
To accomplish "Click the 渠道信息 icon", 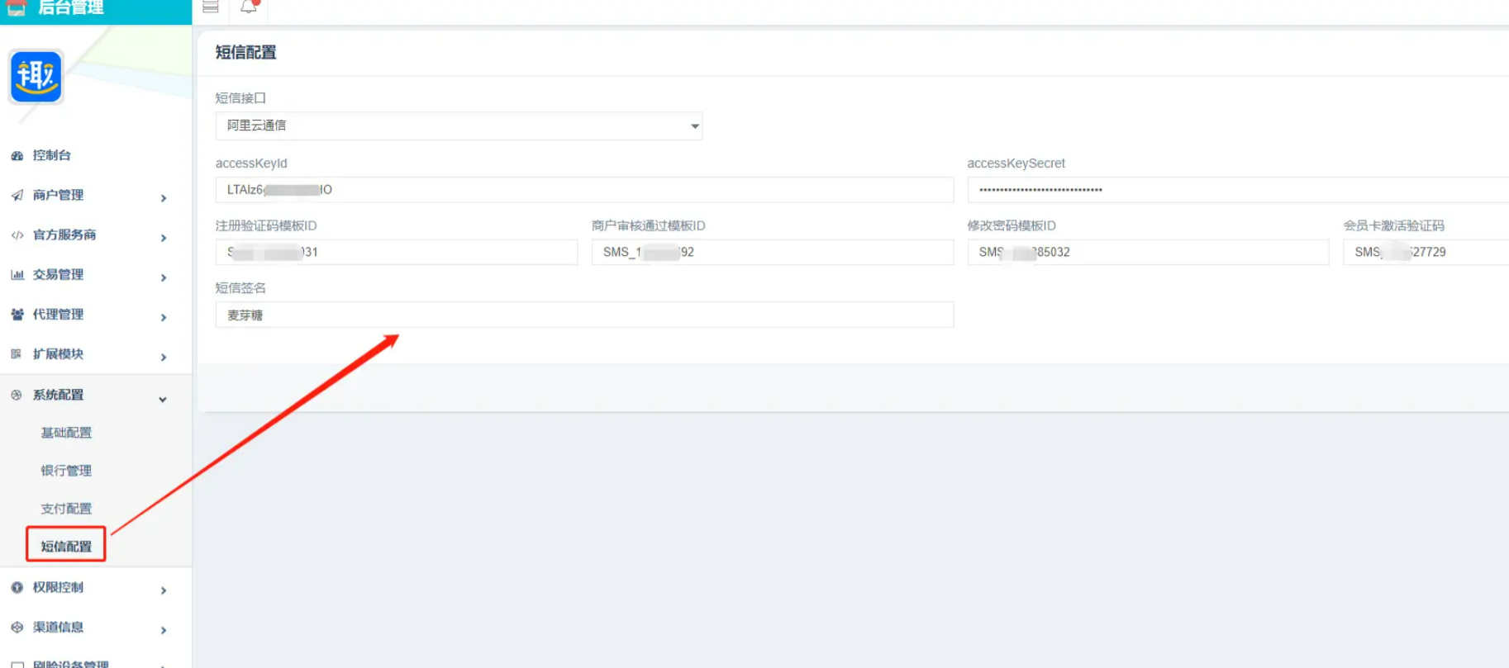I will [x=17, y=627].
